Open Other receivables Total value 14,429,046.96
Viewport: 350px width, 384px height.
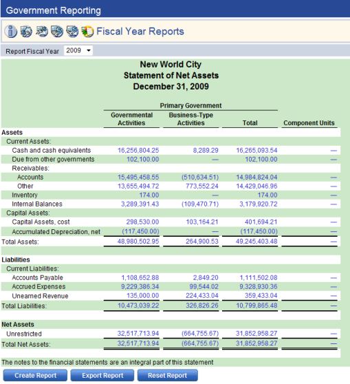(256, 186)
